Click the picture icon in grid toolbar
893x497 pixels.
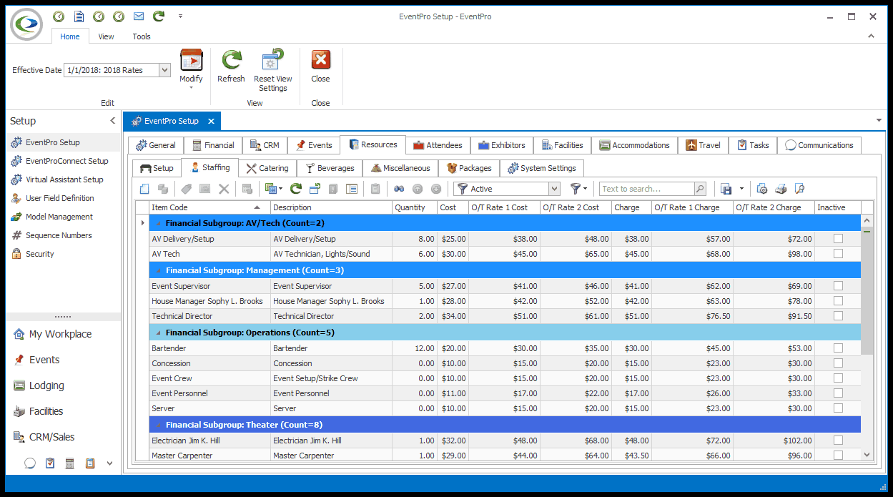[x=205, y=189]
